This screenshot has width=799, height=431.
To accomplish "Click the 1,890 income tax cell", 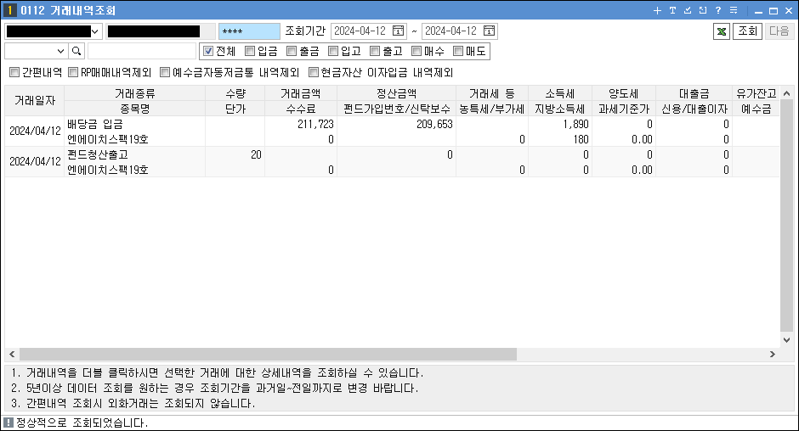I will point(560,124).
